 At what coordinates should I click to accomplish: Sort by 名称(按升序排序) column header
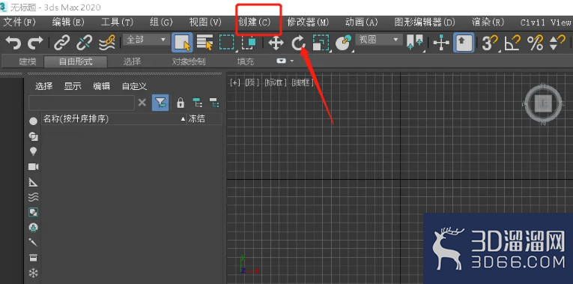point(114,119)
